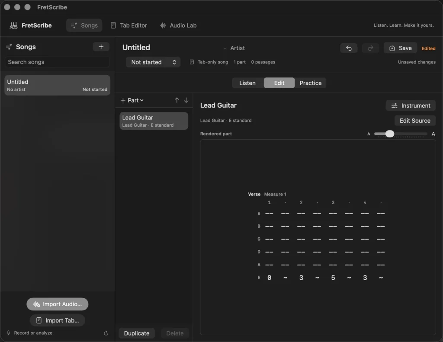443x342 pixels.
Task: Switch to Listen mode
Action: coord(247,83)
